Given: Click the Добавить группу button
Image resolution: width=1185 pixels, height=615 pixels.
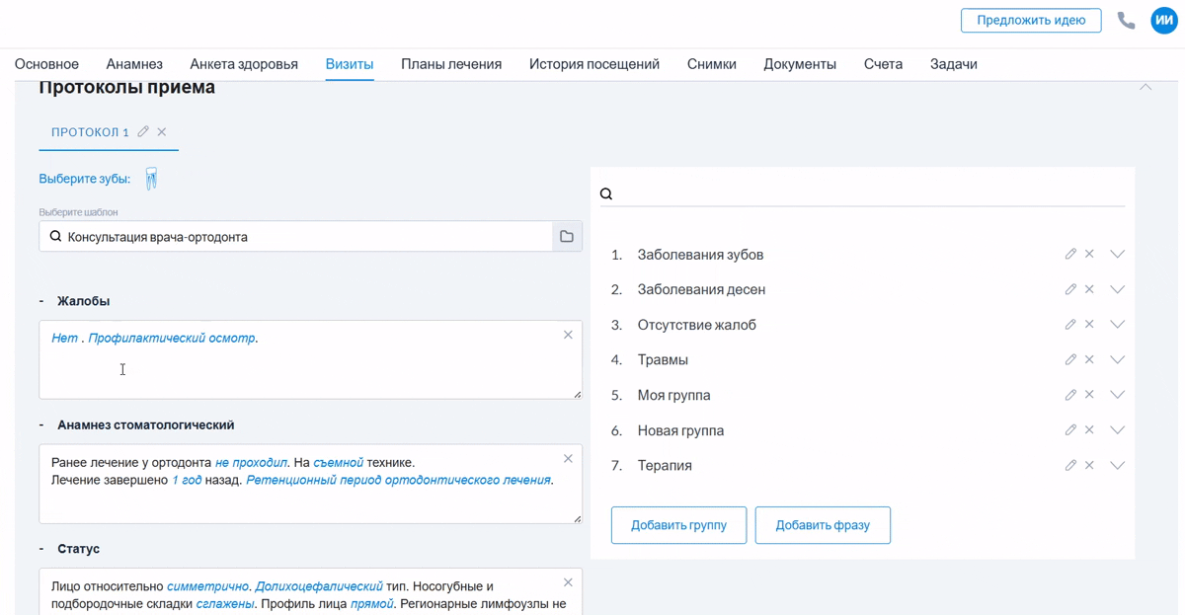Looking at the screenshot, I should coord(678,525).
